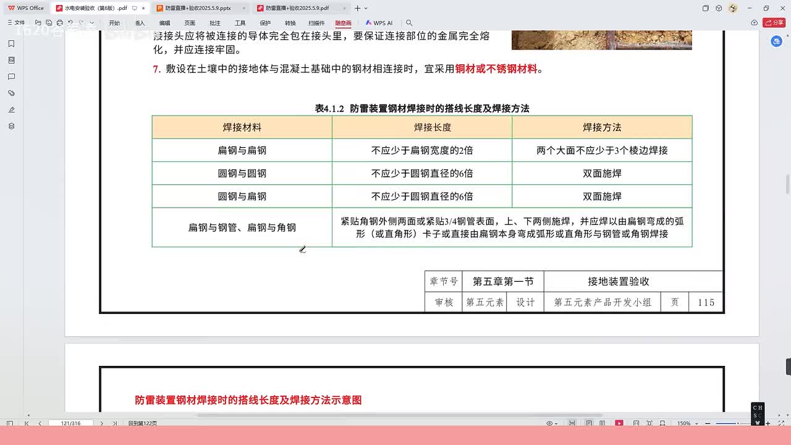
Task: Open the 文件 menu
Action: coord(16,23)
